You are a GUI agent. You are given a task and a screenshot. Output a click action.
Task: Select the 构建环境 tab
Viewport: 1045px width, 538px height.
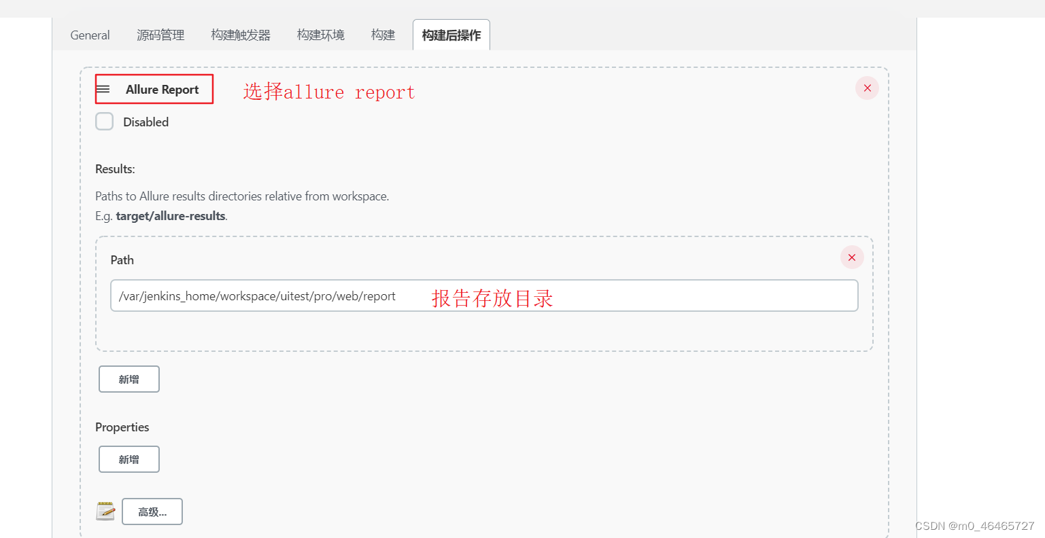click(x=321, y=35)
